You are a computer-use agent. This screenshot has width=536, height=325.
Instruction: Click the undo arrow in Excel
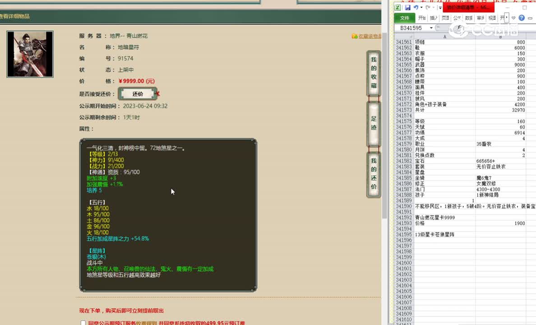click(x=416, y=8)
